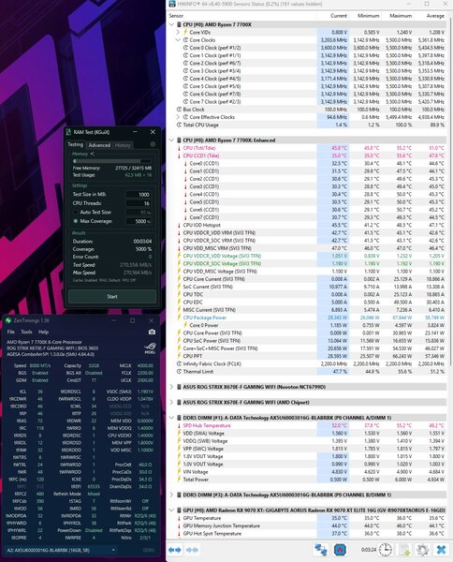Image resolution: width=453 pixels, height=562 pixels.
Task: Select the CPU VDDCR_SOC Voltage (SVI3 TFN) row
Action: pyautogui.click(x=307, y=263)
